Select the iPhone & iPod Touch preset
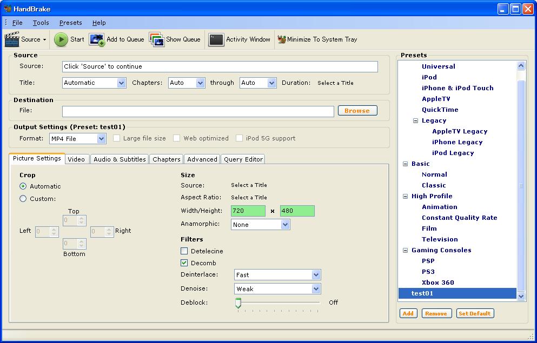The image size is (537, 343). (x=458, y=88)
